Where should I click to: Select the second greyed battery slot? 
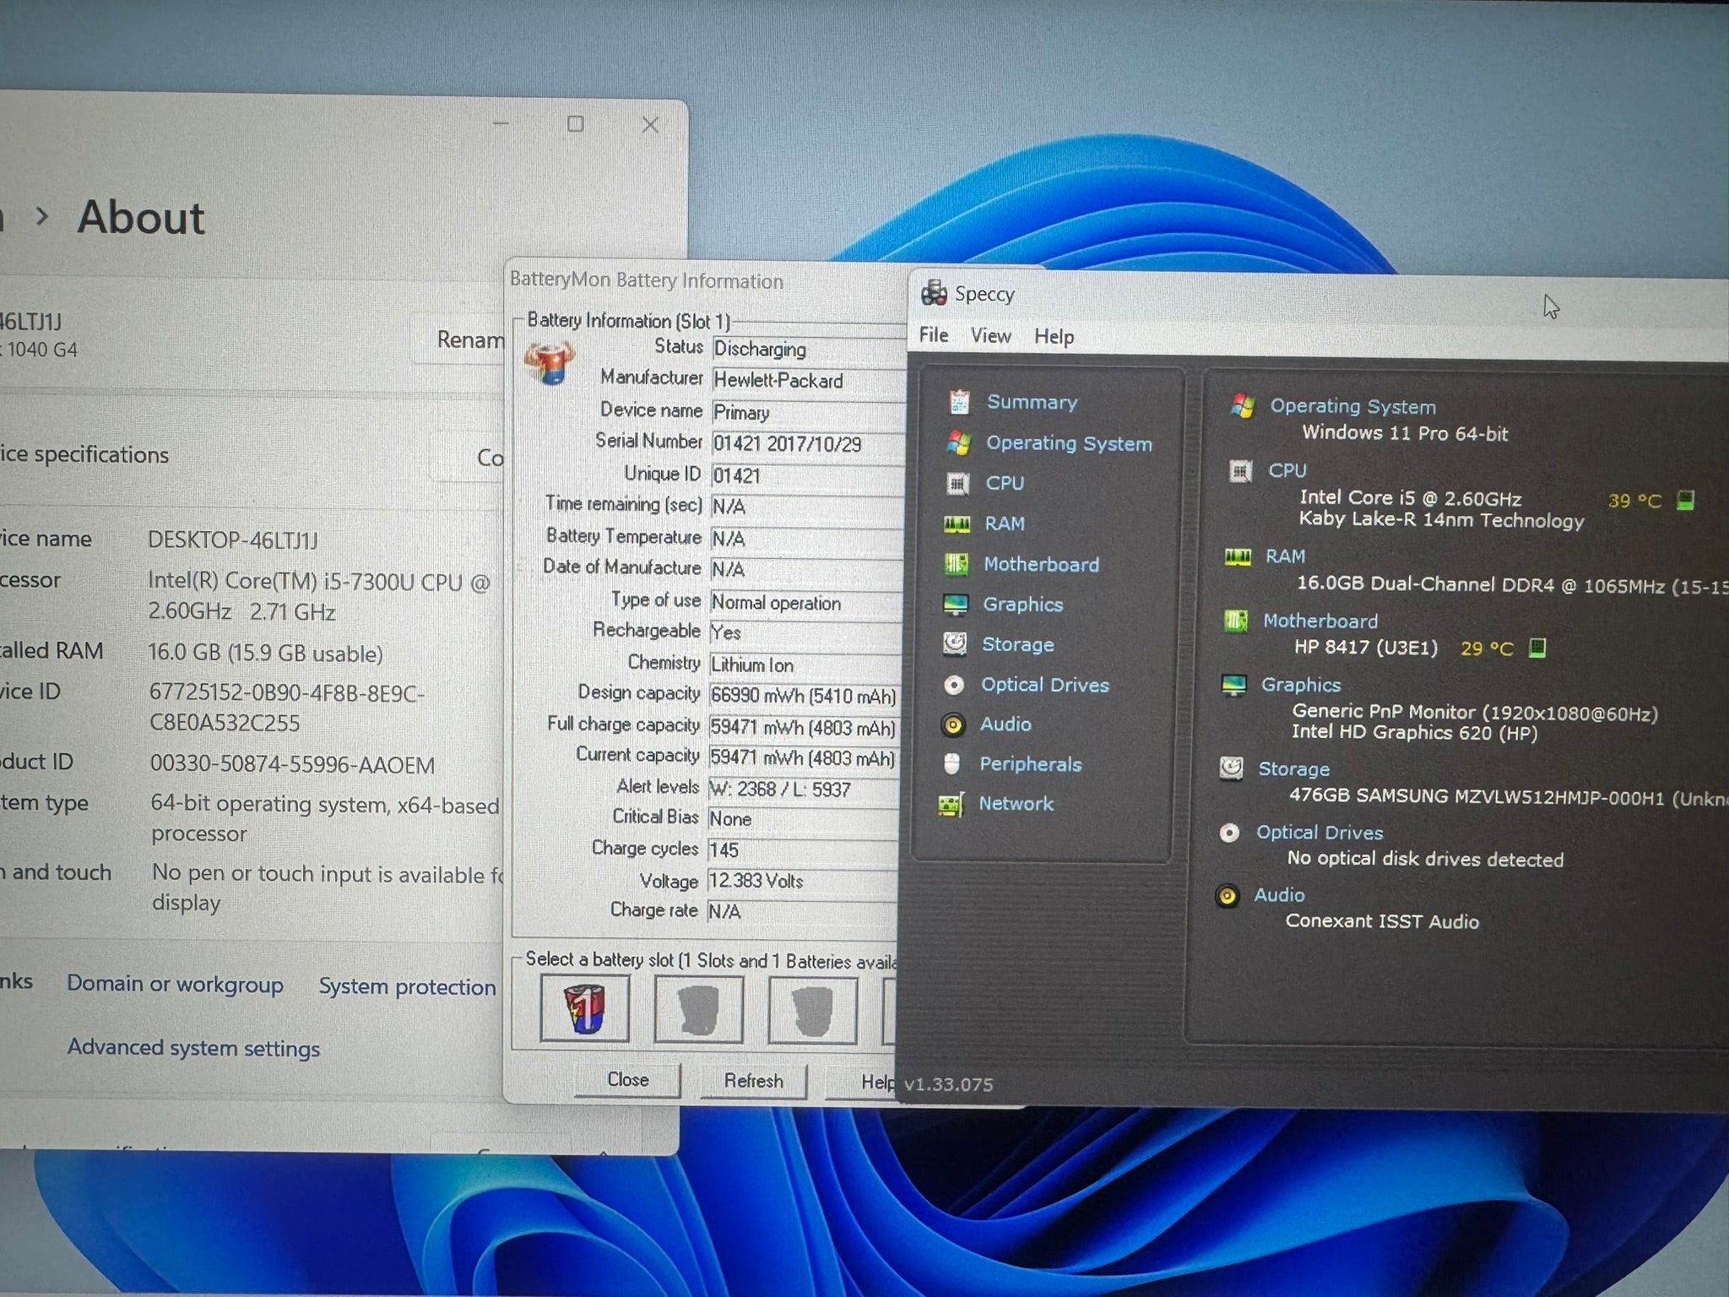(x=698, y=1010)
